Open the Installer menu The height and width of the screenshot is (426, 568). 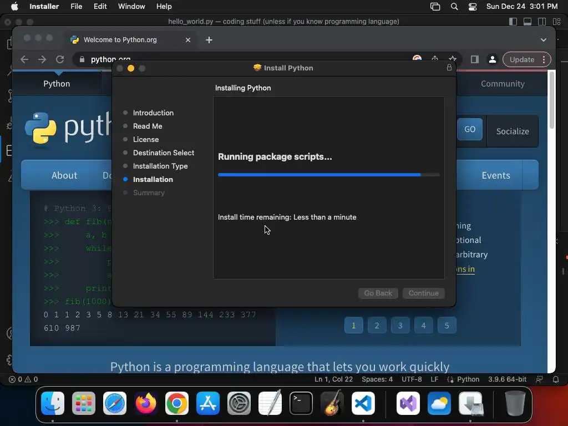pos(44,7)
